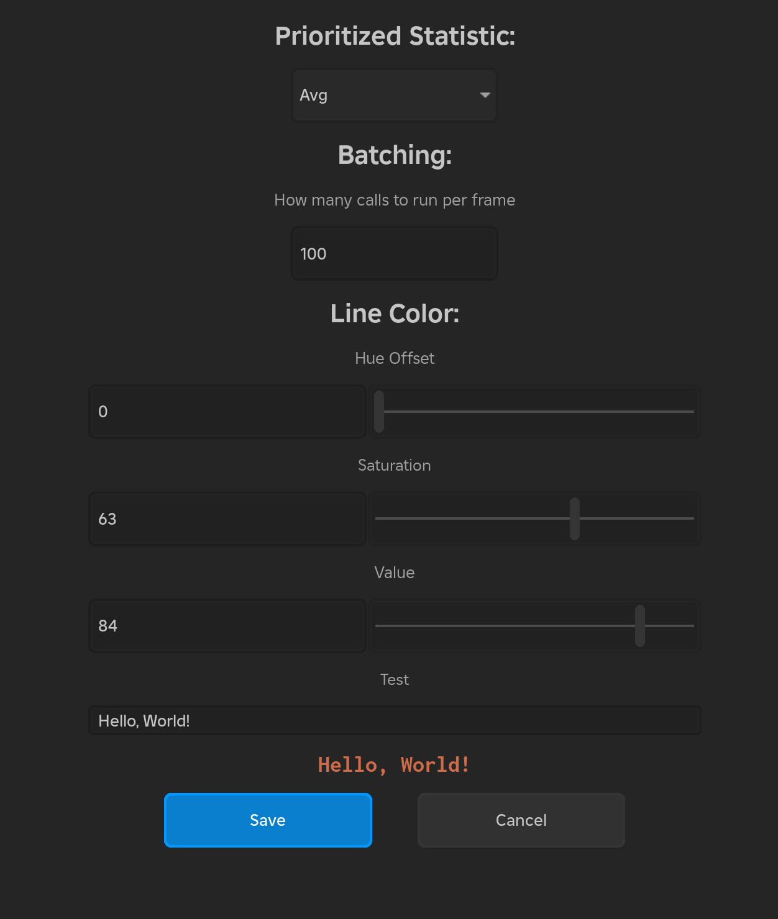Click the 'How many calls to run per frame' description

[395, 200]
